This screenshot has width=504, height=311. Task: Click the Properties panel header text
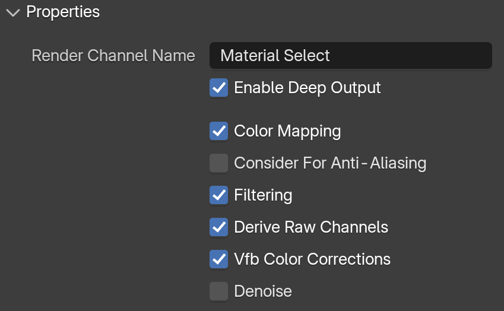[x=63, y=12]
